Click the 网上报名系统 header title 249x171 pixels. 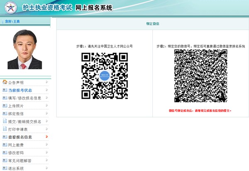click(94, 7)
